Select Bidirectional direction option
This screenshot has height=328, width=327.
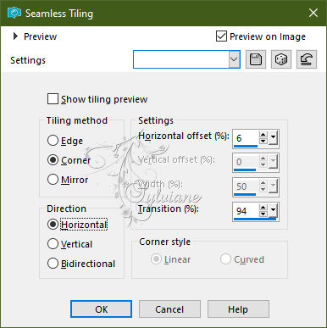53,264
